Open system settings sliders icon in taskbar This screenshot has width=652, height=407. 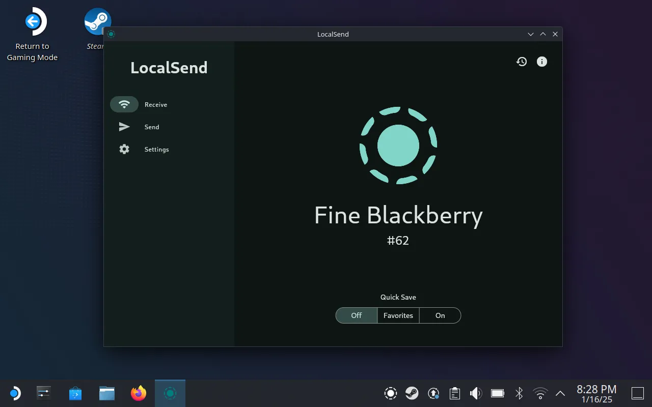tap(44, 393)
